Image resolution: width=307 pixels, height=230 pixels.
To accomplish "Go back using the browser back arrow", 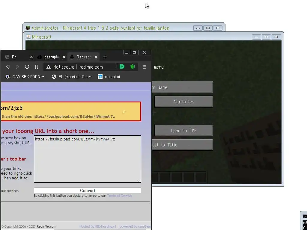I will pyautogui.click(x=8, y=67).
